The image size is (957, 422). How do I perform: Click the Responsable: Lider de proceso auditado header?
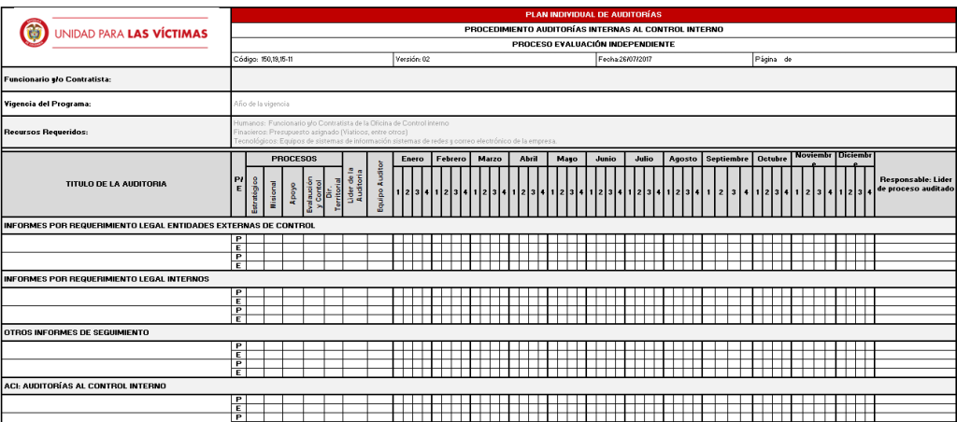[914, 184]
